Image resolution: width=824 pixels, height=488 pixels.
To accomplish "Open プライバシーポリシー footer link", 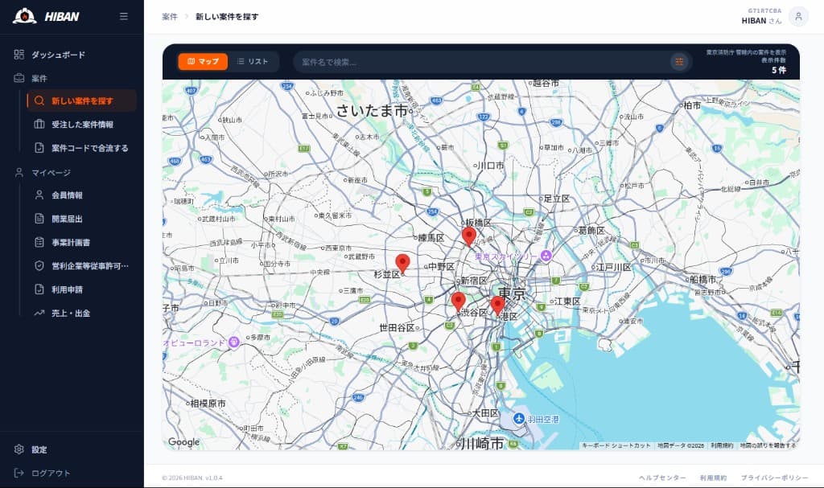I will pos(775,478).
